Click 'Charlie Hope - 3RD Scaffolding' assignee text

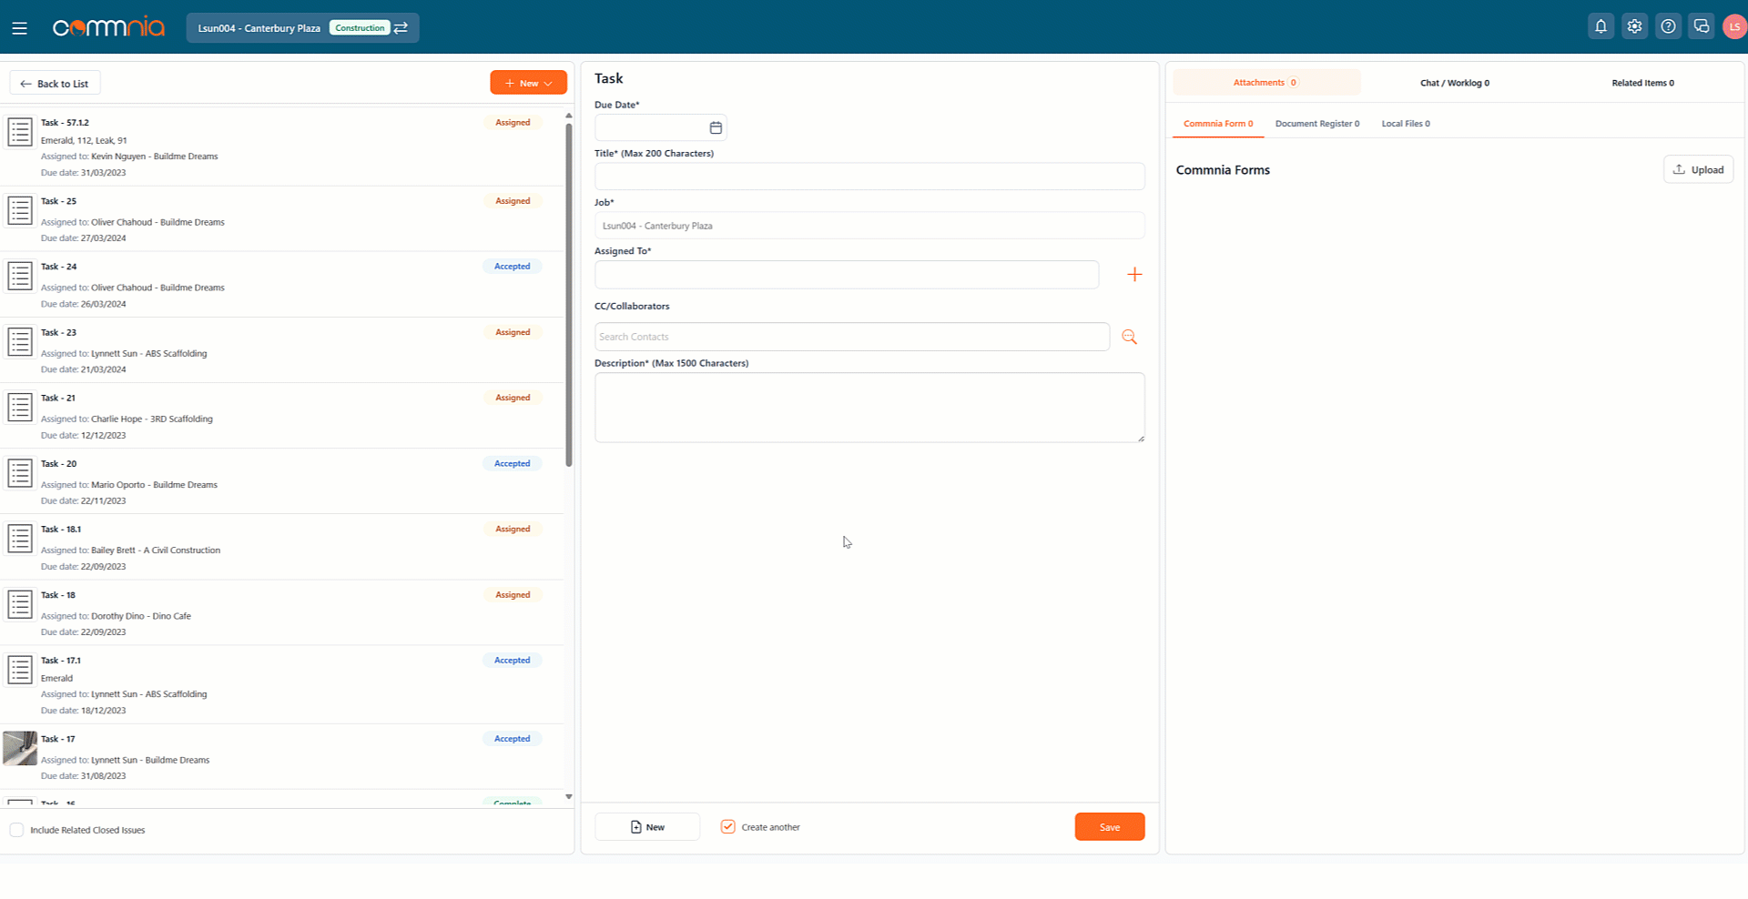click(x=152, y=419)
